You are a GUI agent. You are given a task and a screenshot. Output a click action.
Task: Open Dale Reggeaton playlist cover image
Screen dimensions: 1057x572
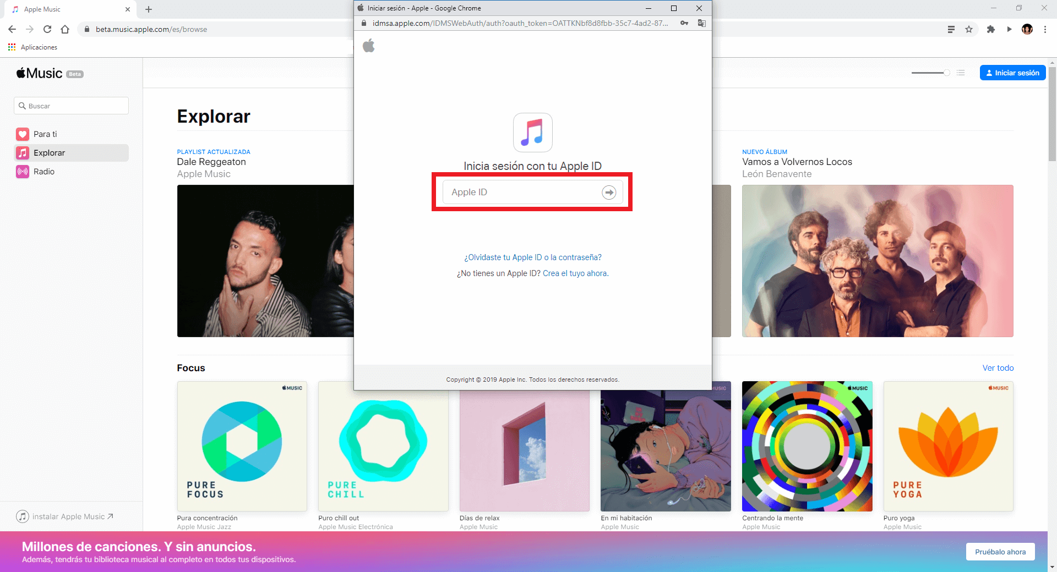point(265,261)
